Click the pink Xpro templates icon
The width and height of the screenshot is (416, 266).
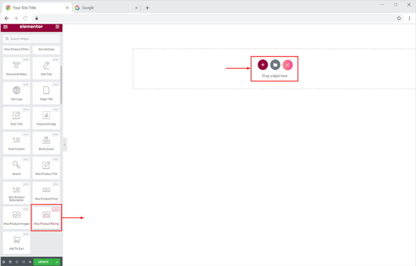(x=288, y=65)
